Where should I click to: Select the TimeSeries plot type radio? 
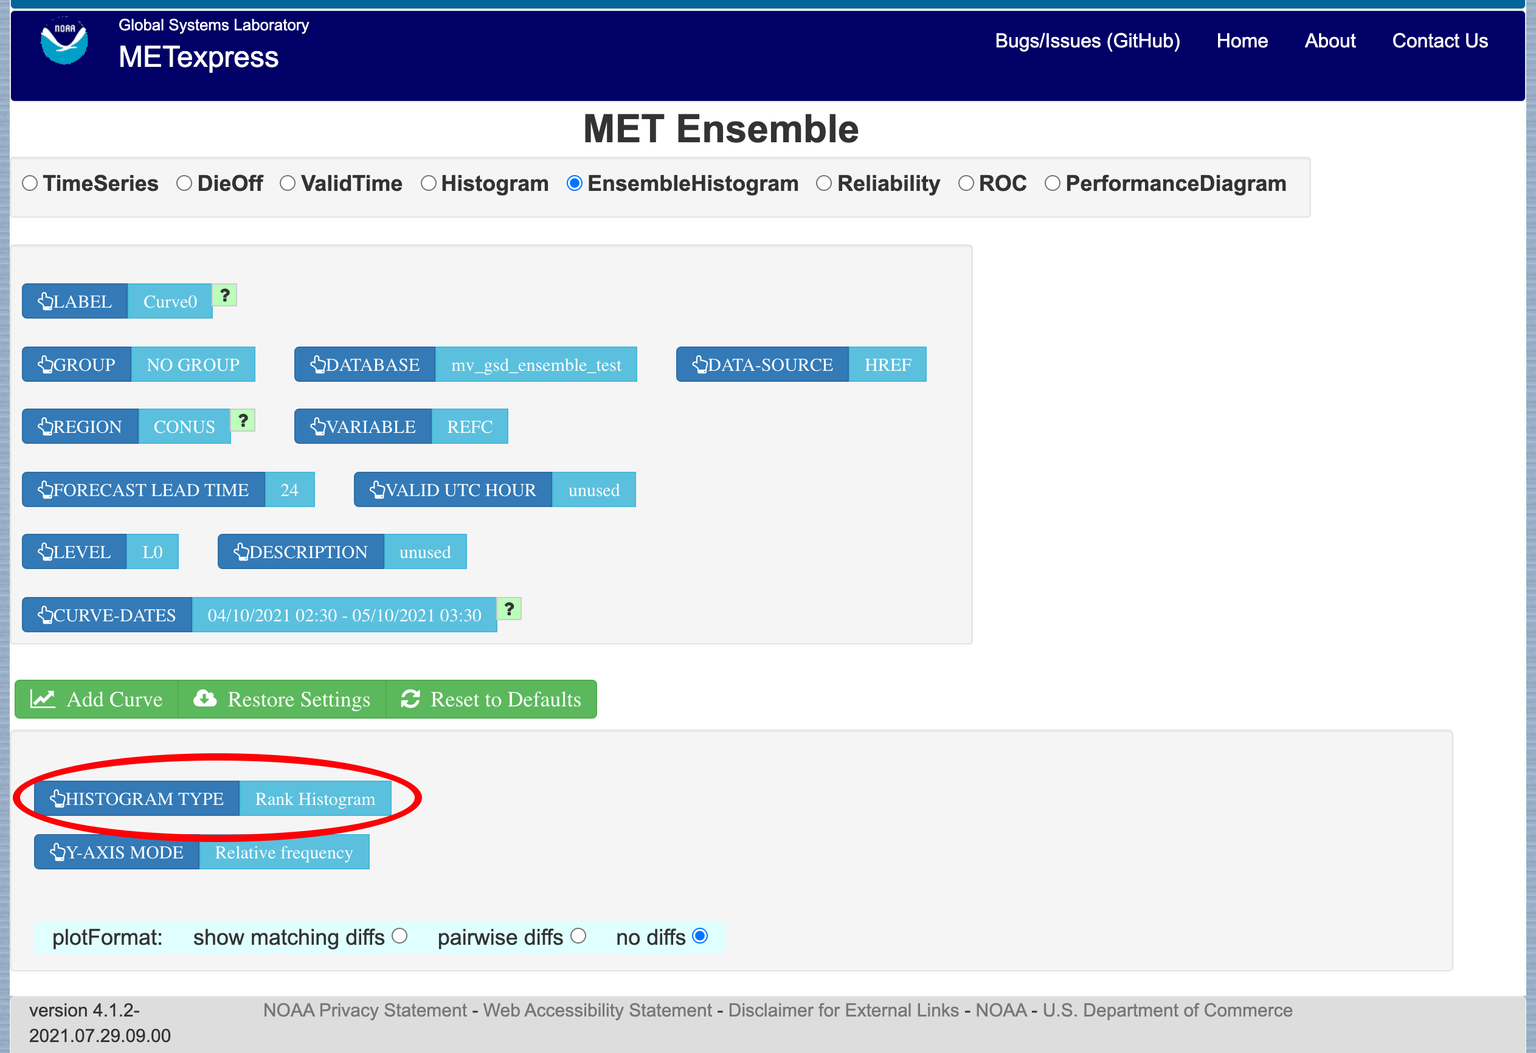click(x=30, y=183)
